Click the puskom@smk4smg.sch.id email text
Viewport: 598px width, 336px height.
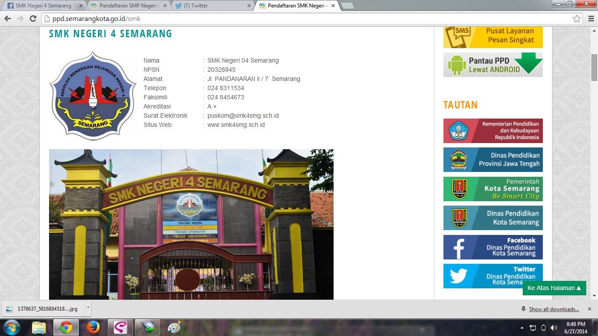(243, 115)
